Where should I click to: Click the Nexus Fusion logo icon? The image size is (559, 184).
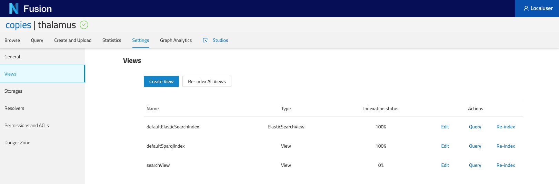(14, 8)
